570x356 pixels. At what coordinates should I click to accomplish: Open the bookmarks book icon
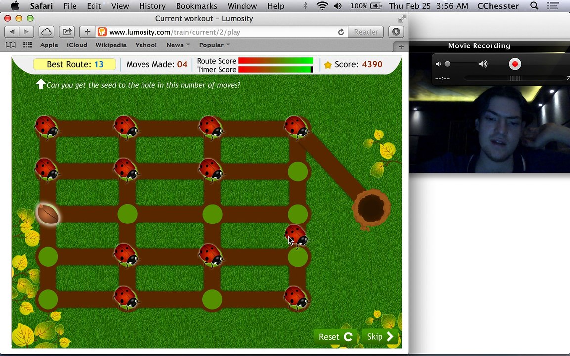(x=11, y=44)
